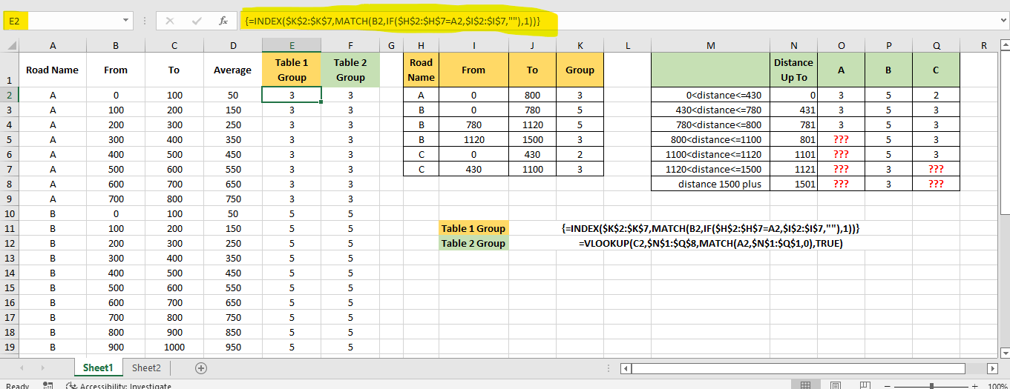The height and width of the screenshot is (389, 1010).
Task: Click the Select All corner triangle
Action: coord(10,46)
